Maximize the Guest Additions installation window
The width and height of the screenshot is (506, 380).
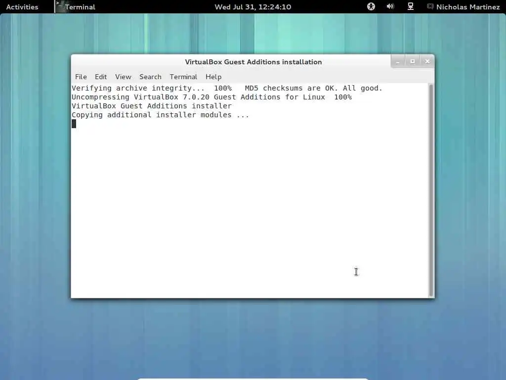pyautogui.click(x=413, y=61)
